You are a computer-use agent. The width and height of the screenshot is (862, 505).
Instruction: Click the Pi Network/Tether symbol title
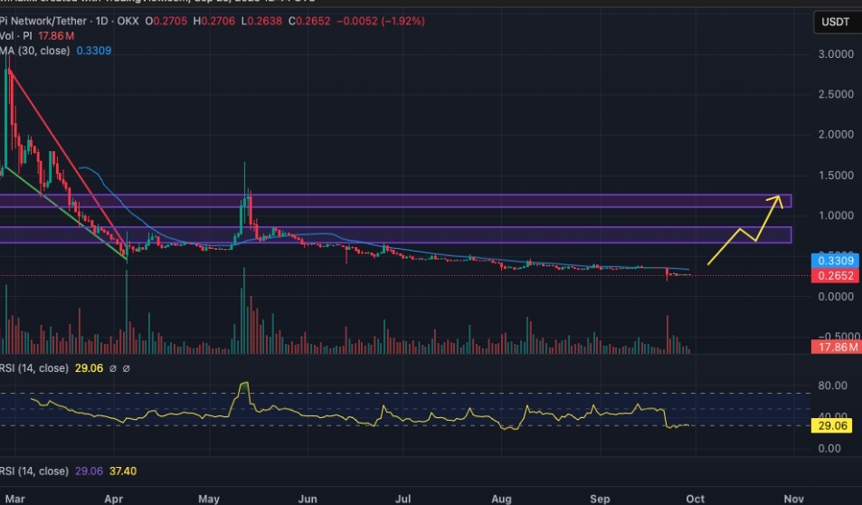pos(43,21)
